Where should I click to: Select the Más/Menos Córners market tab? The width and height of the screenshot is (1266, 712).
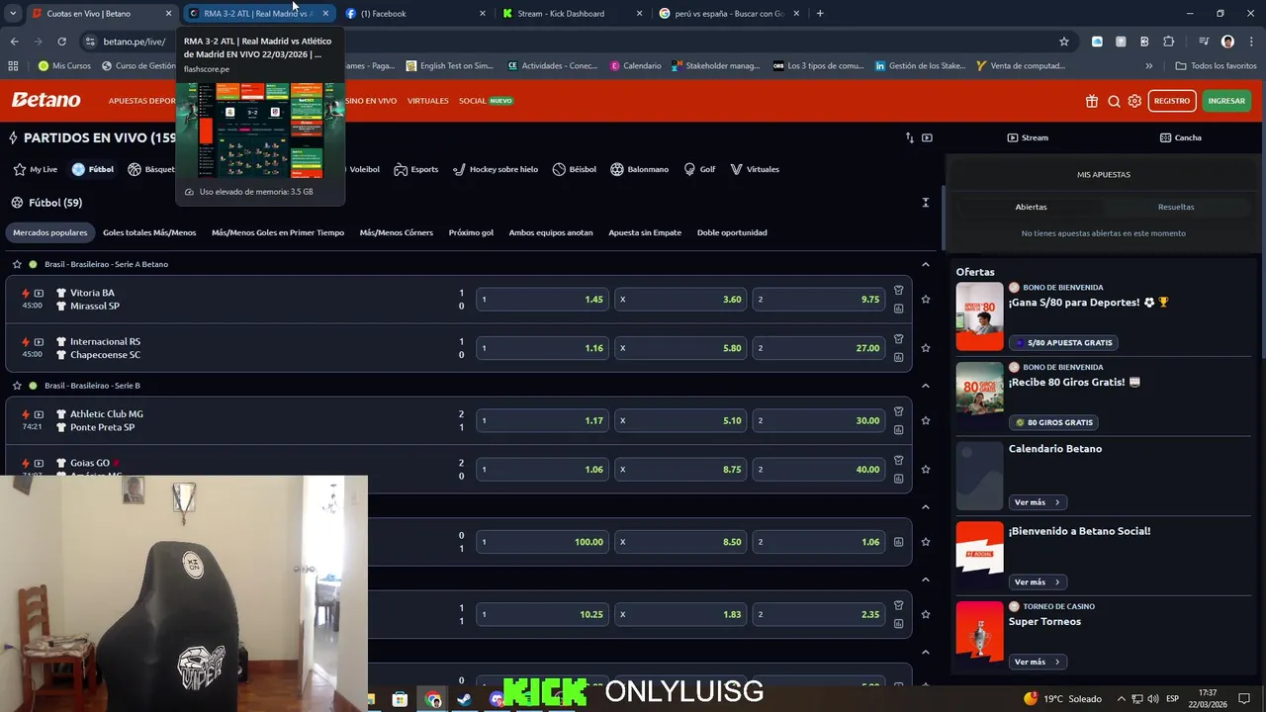pyautogui.click(x=397, y=232)
